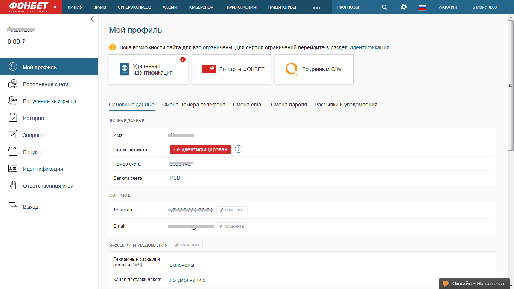Image resolution: width=514 pixels, height=289 pixels.
Task: Click the red FONBET card icon
Action: (x=209, y=69)
